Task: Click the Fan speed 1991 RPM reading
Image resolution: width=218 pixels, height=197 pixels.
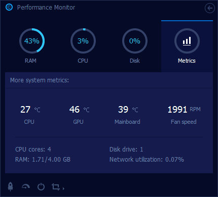Action: 184,110
